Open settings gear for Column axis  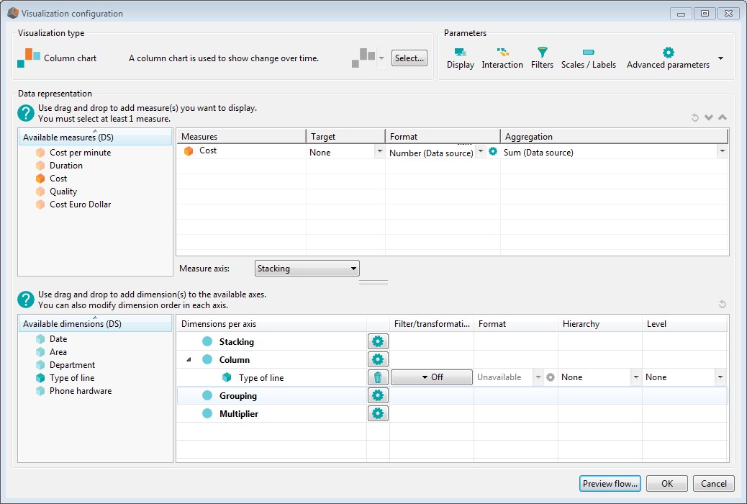pos(378,359)
